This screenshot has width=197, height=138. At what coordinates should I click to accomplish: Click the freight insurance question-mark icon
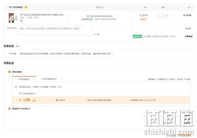click(x=91, y=19)
